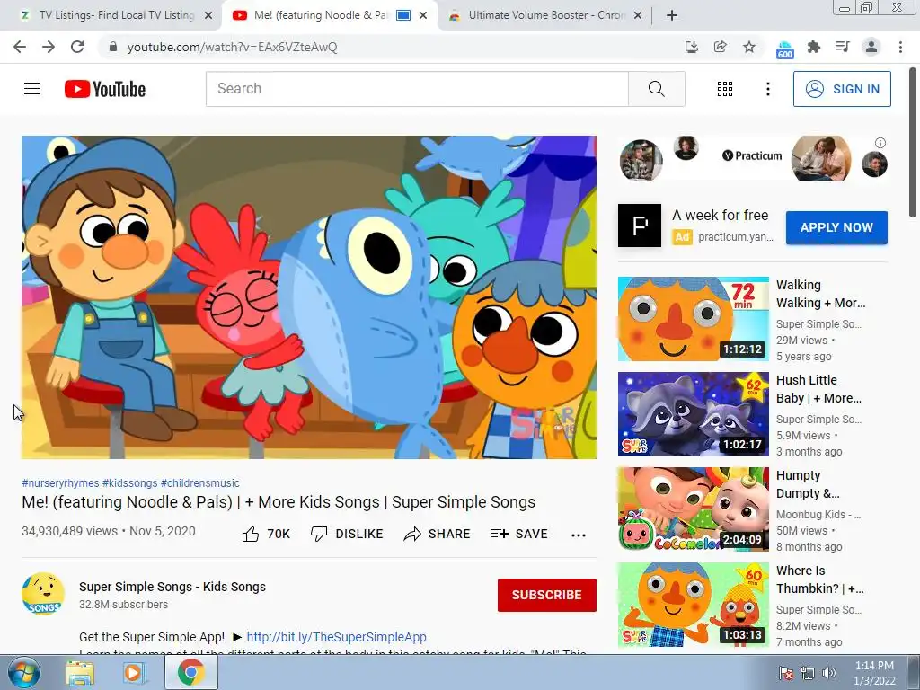Click the DISLIKE thumbs down button

tap(347, 534)
